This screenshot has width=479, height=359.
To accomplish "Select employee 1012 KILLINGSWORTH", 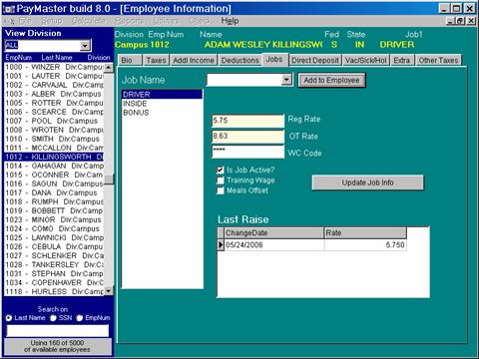I will tap(54, 157).
